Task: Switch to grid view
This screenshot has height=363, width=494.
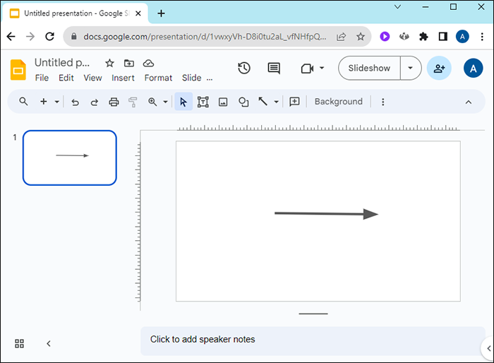Action: [19, 343]
